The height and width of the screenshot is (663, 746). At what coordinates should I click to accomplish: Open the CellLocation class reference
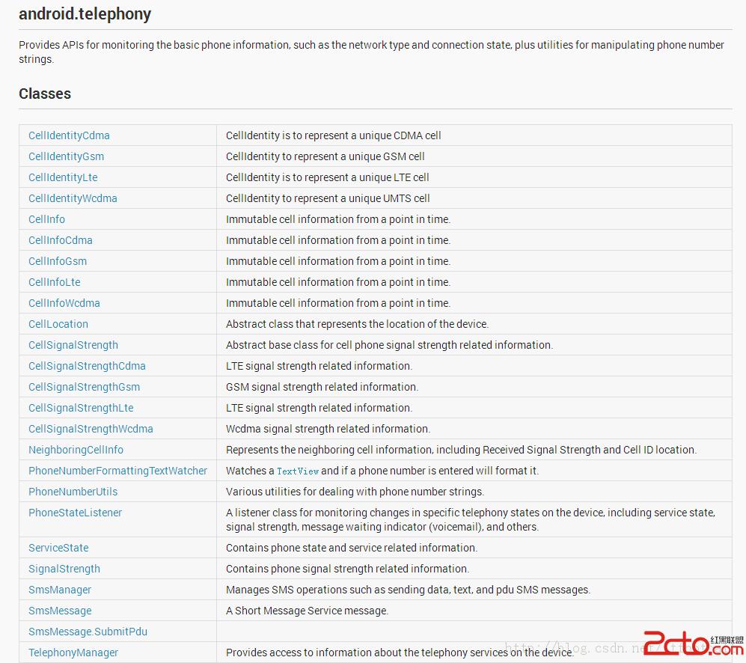click(58, 324)
